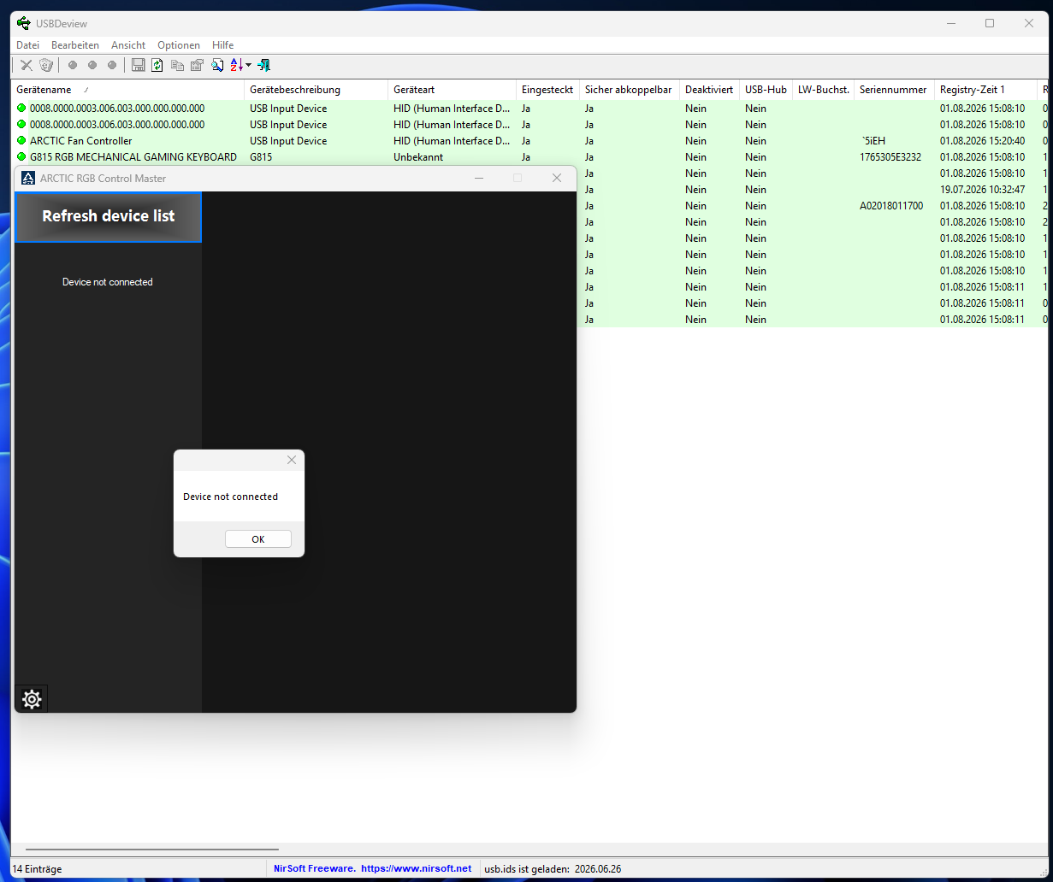Sort by the Sicher abkoppelbar column header
This screenshot has width=1053, height=882.
(629, 90)
